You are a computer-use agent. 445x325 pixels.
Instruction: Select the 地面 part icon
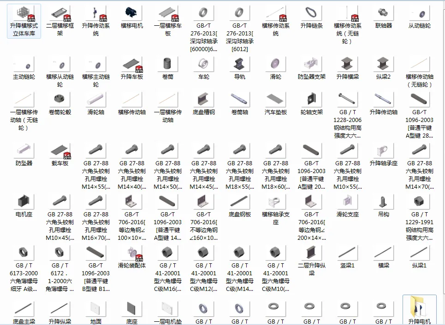click(96, 309)
